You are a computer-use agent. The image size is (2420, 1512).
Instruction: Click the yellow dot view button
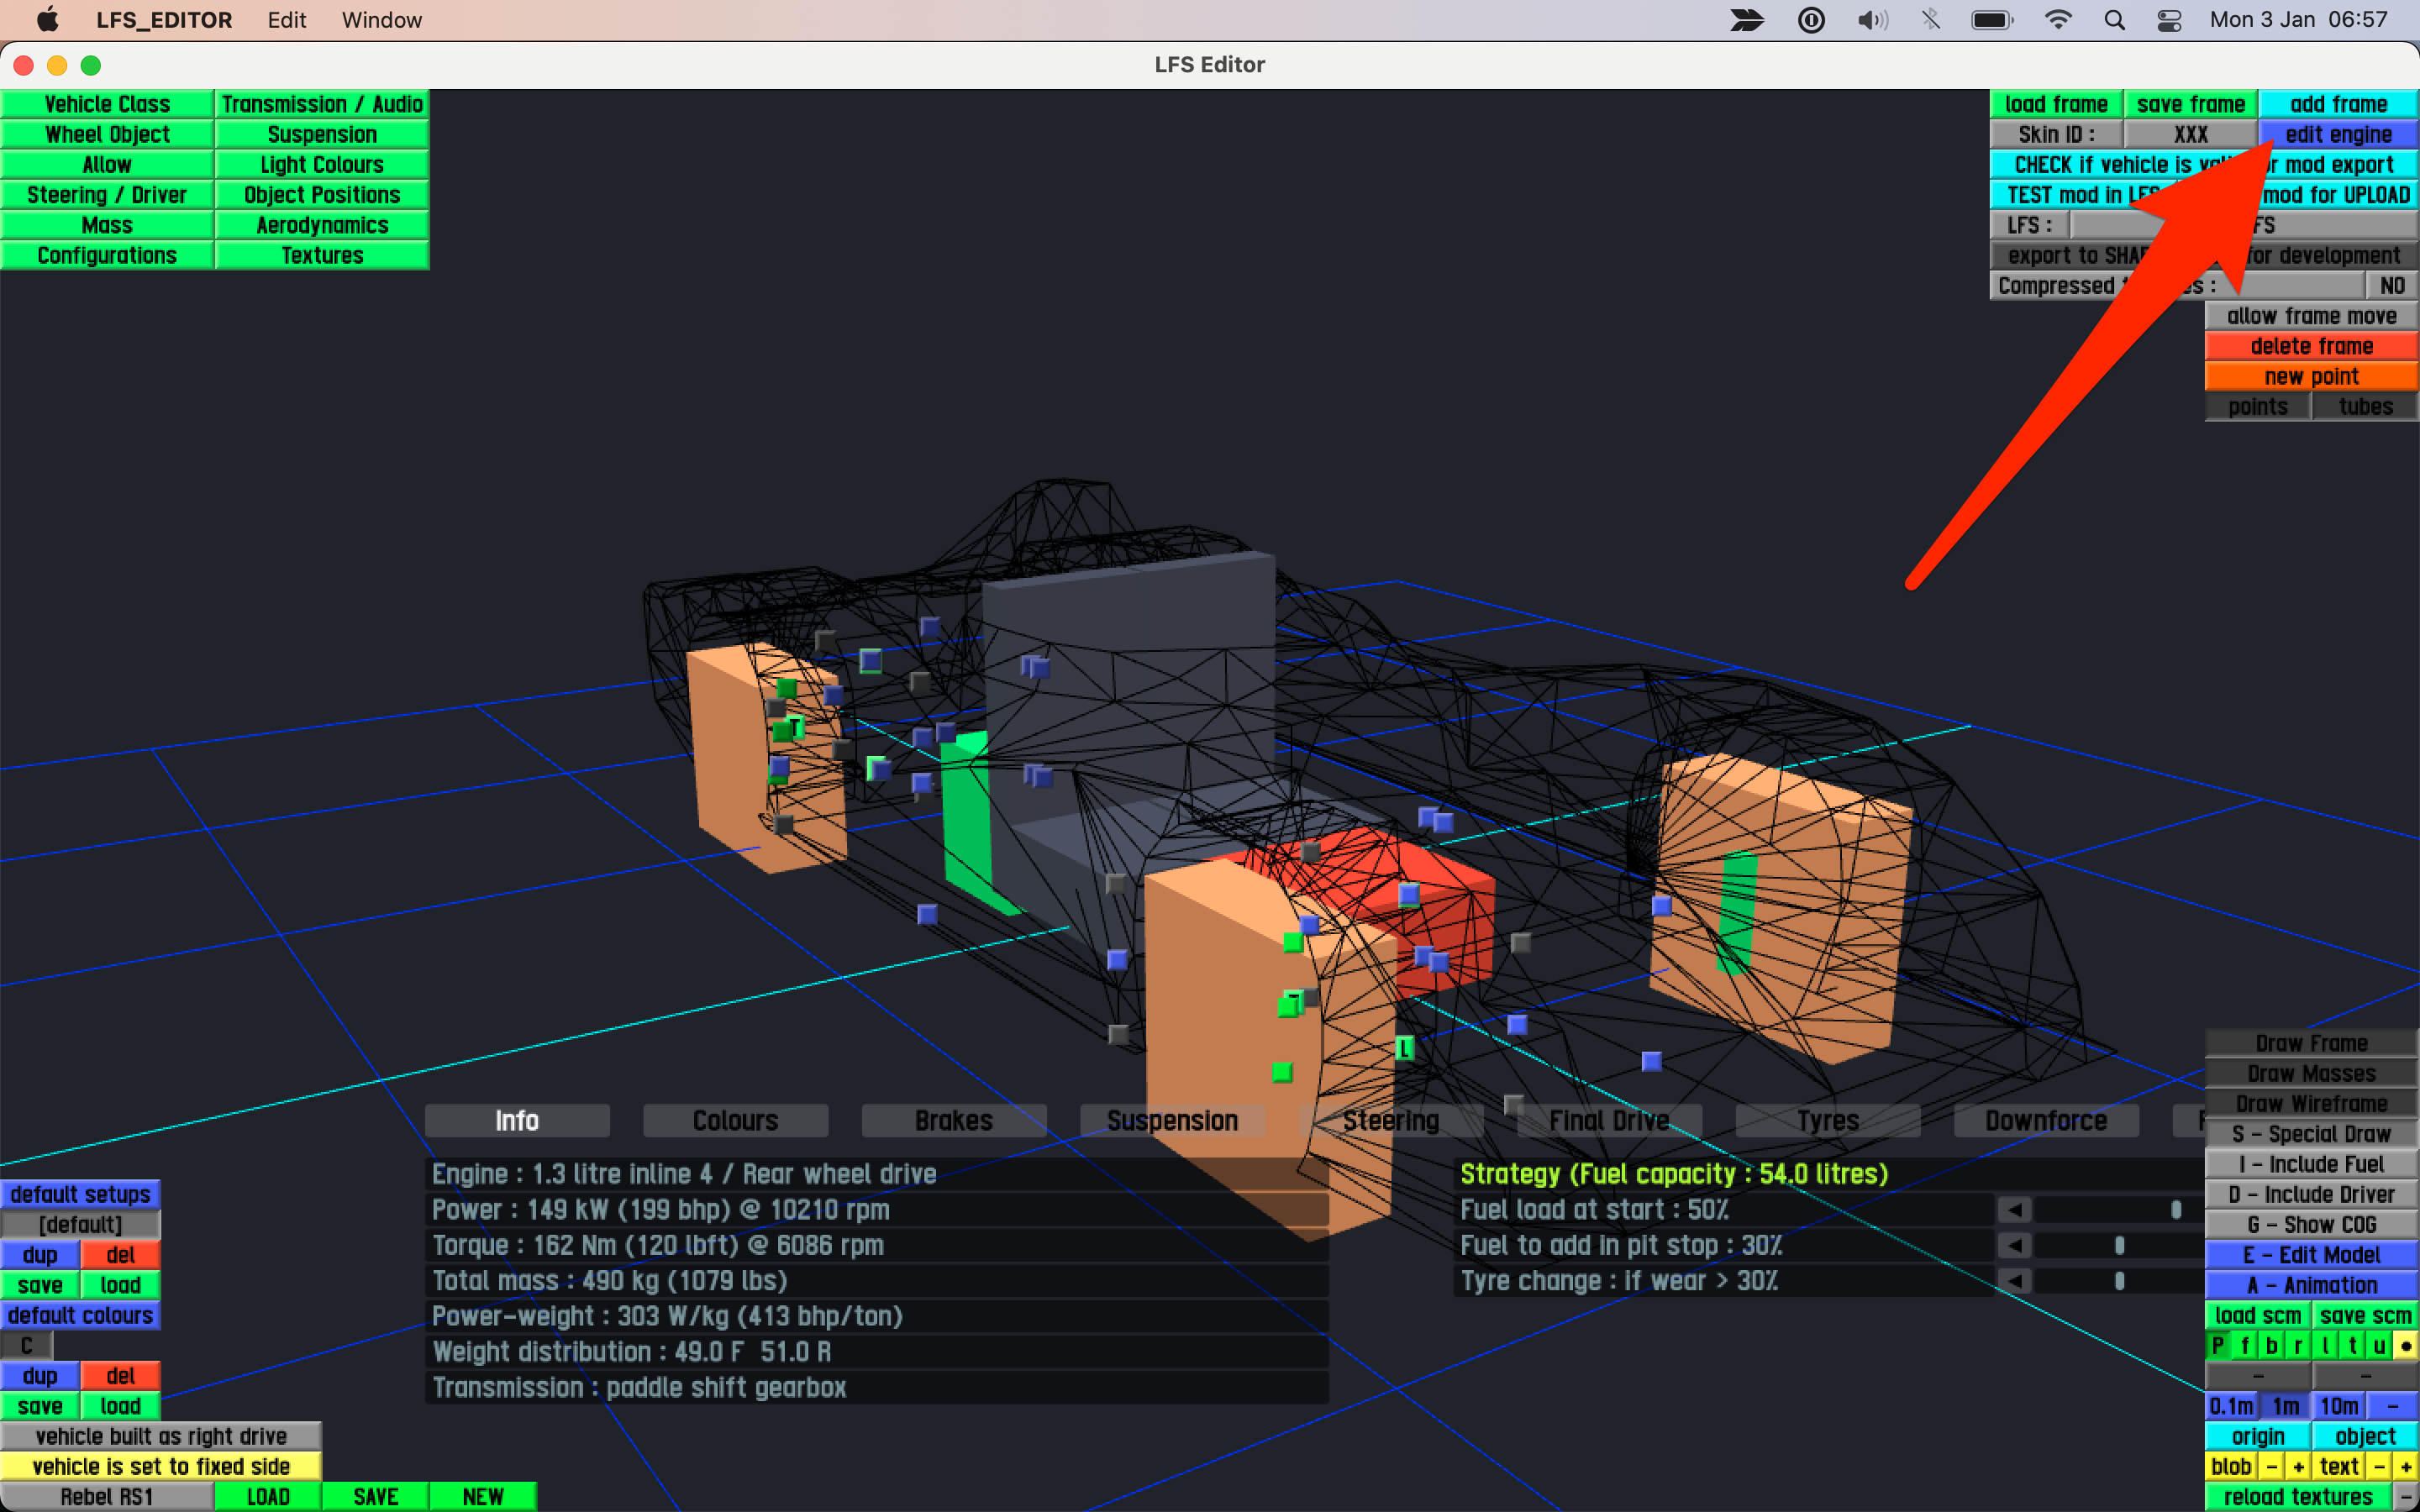pos(2406,1346)
